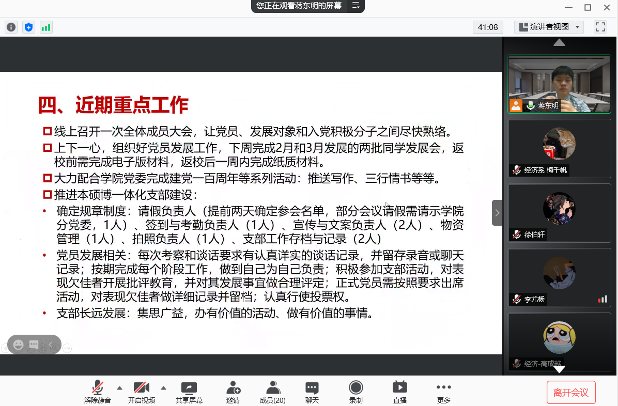This screenshot has height=406, width=618.
Task: Click the Leave Meeting (离开会议) button
Action: [x=571, y=393]
